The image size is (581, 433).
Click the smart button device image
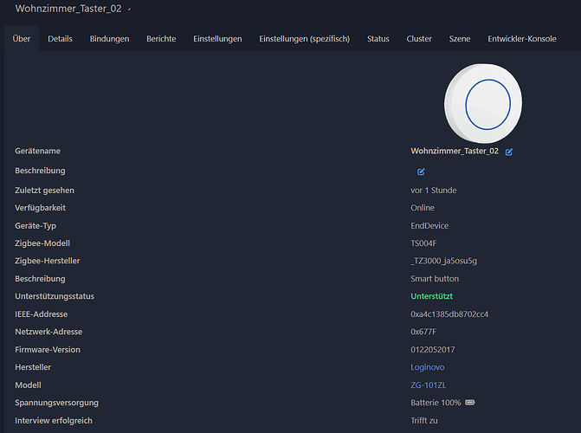pos(481,105)
